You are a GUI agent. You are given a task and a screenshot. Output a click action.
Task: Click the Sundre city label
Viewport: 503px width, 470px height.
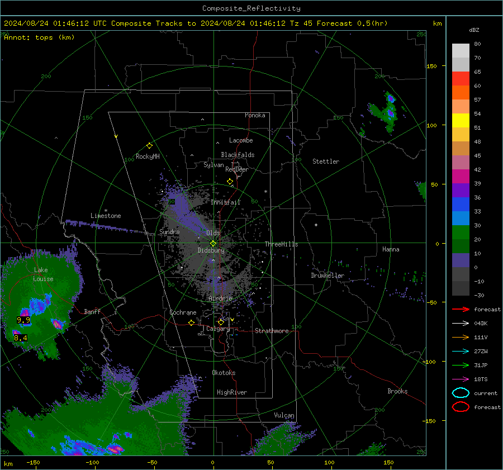pos(169,231)
